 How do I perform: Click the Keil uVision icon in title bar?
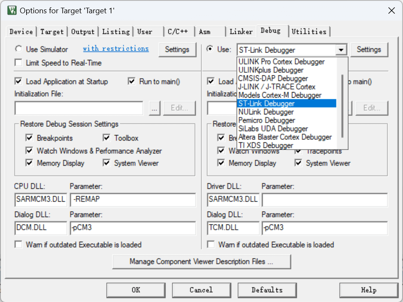pos(12,11)
